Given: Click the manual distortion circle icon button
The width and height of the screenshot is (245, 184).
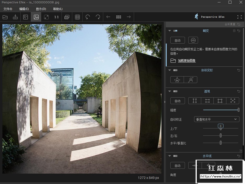Looking at the screenshot, I should pyautogui.click(x=193, y=40).
